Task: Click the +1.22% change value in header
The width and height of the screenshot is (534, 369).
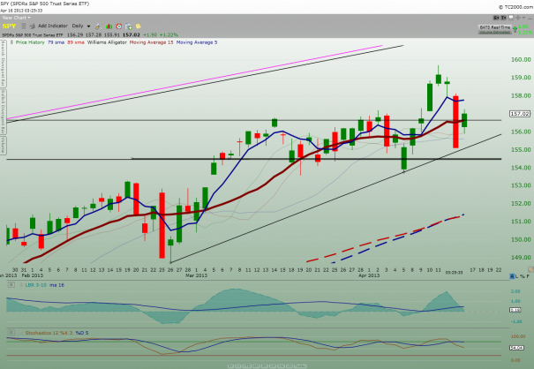Action: (x=169, y=34)
